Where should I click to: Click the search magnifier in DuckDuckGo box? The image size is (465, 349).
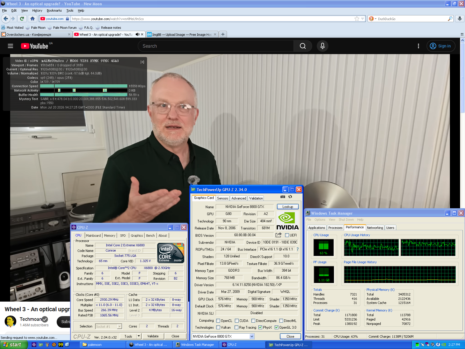[450, 19]
